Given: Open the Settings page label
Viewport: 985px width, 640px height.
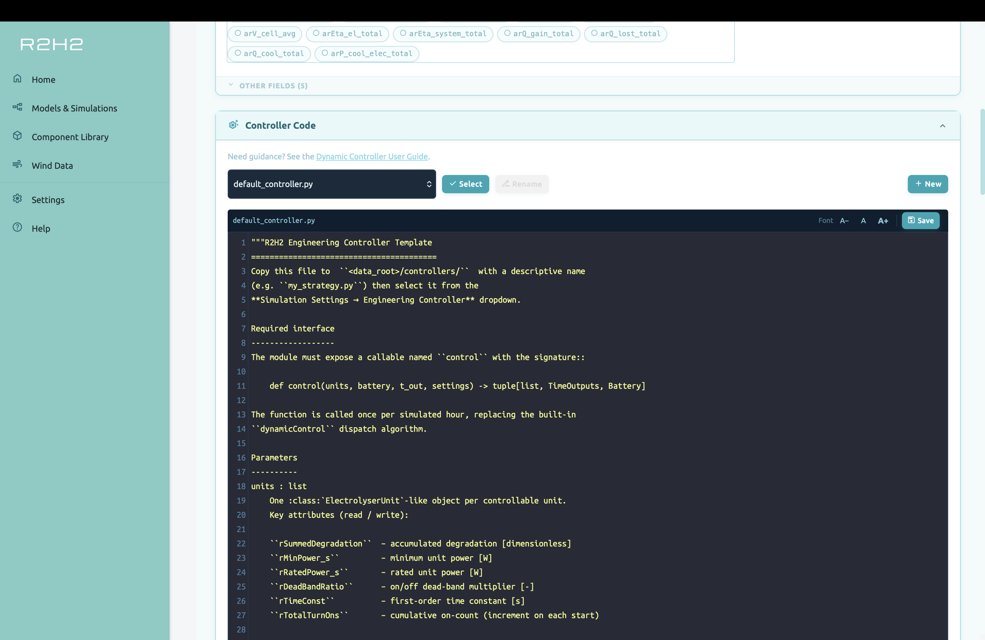Looking at the screenshot, I should (48, 200).
